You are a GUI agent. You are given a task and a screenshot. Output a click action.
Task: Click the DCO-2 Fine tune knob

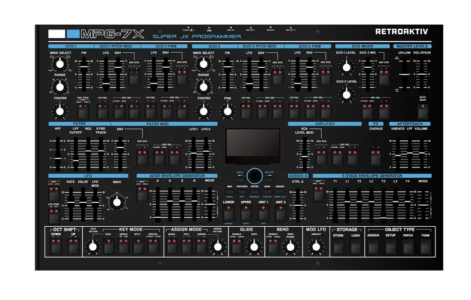coord(227,111)
